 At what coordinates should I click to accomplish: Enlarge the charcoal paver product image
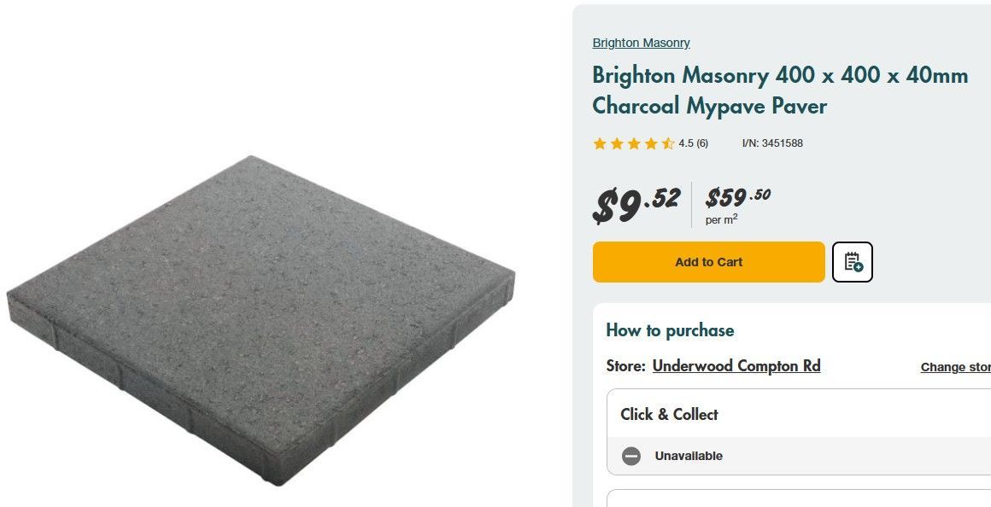pyautogui.click(x=261, y=320)
